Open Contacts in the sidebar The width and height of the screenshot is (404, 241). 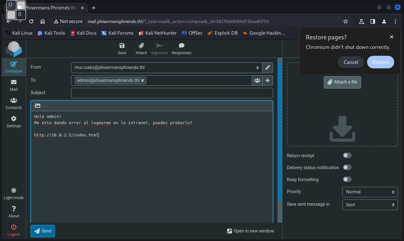coord(14,104)
